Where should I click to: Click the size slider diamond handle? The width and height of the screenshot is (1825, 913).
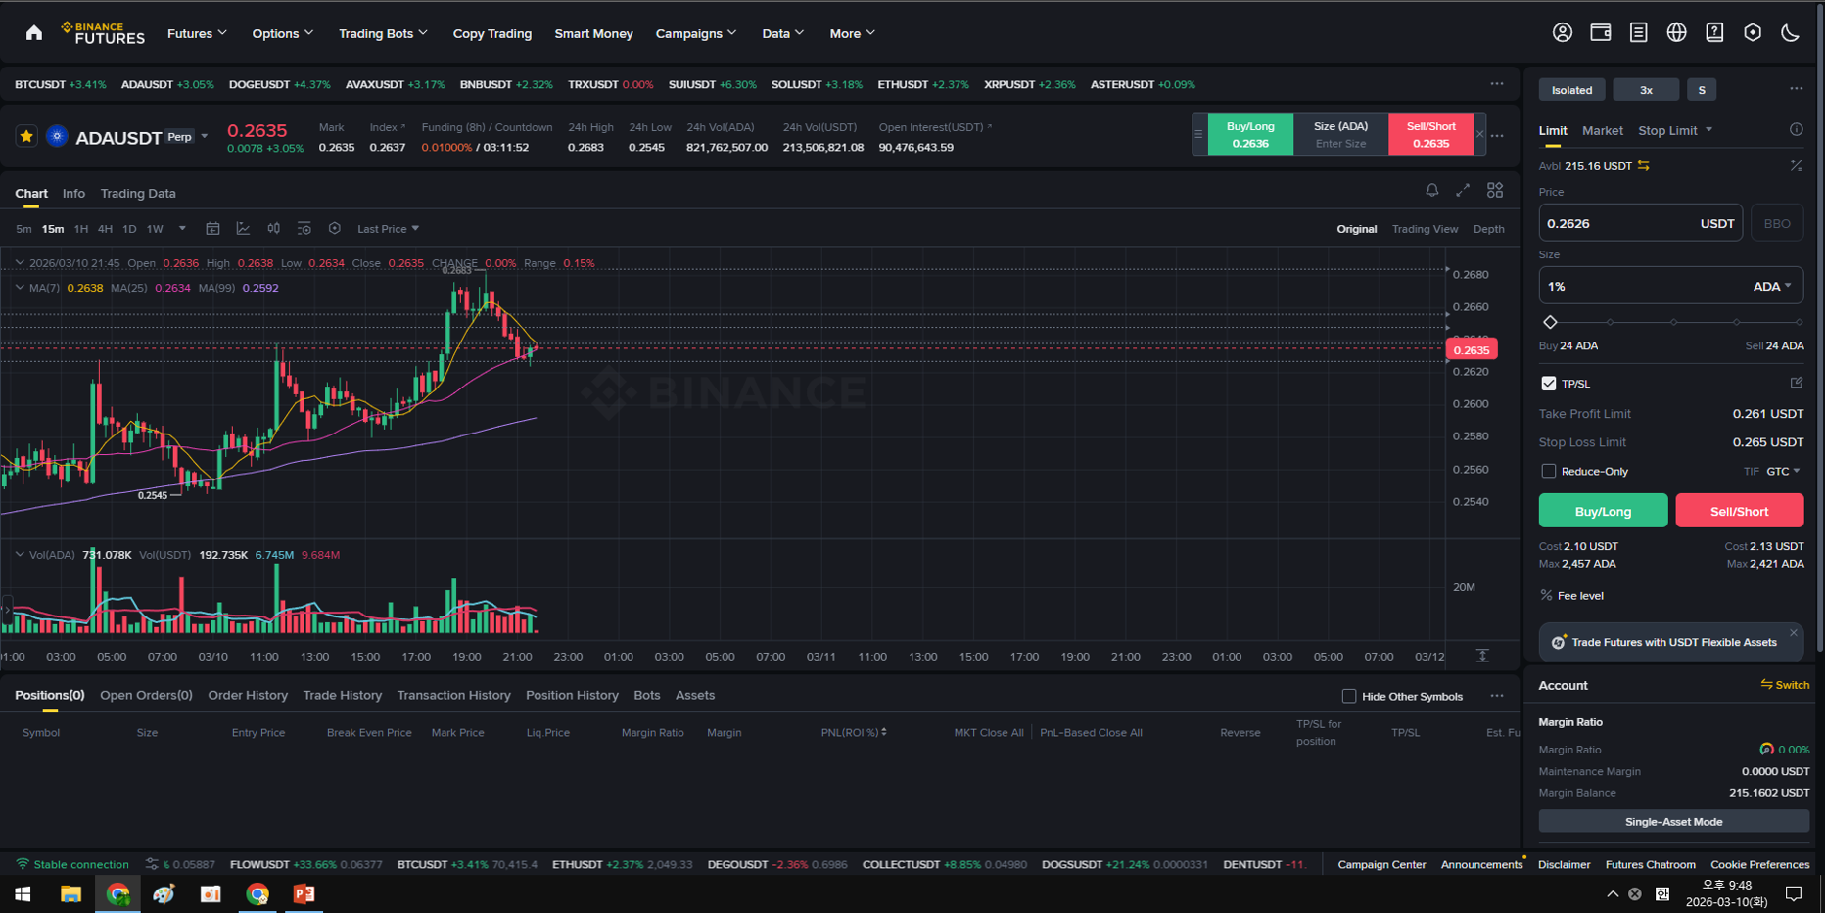pos(1550,322)
